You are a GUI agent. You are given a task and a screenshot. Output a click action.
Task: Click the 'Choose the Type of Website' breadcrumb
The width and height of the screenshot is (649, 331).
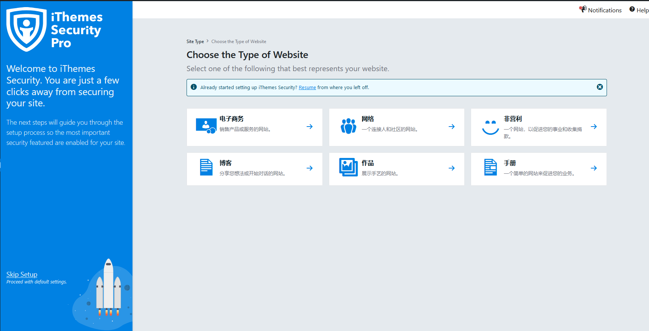pos(239,42)
